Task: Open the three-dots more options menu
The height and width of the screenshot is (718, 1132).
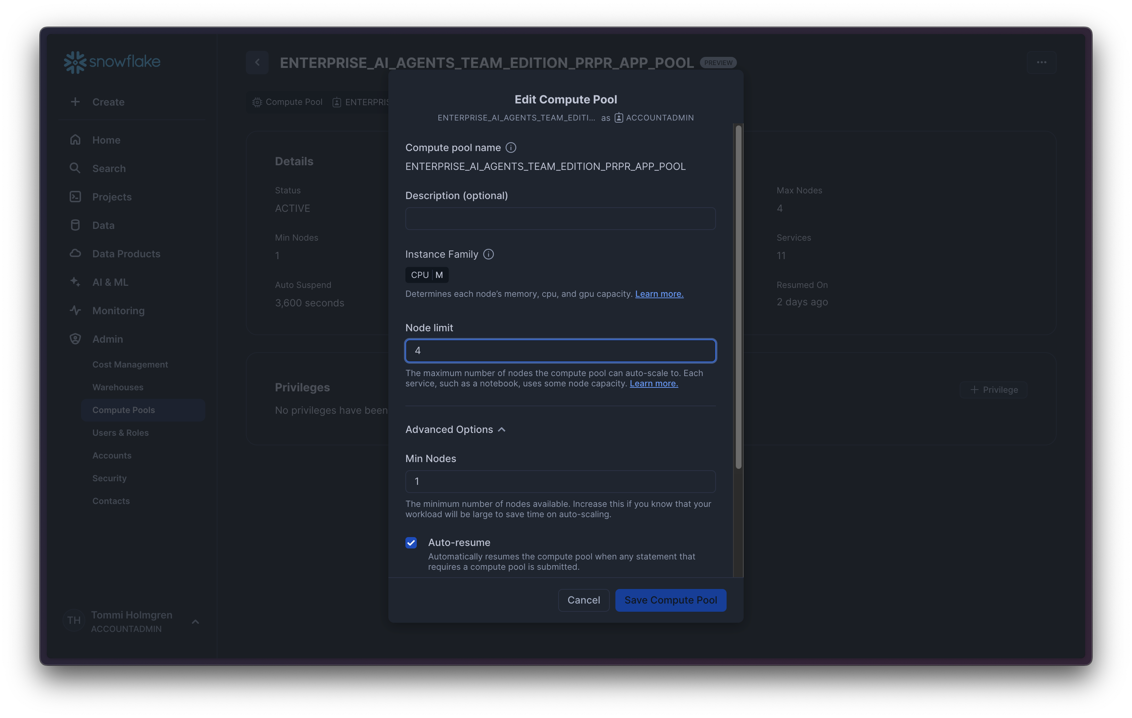Action: (1041, 62)
